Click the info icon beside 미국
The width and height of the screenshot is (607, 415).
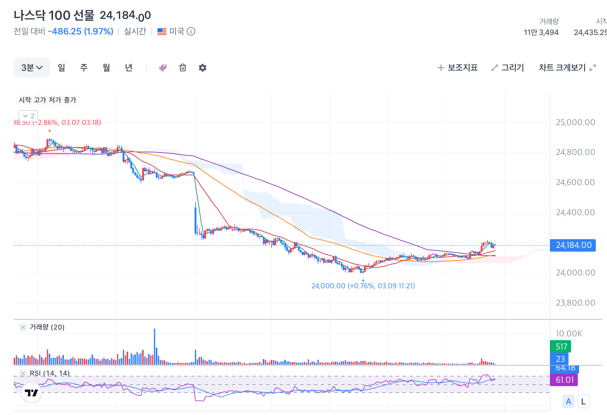[x=191, y=31]
